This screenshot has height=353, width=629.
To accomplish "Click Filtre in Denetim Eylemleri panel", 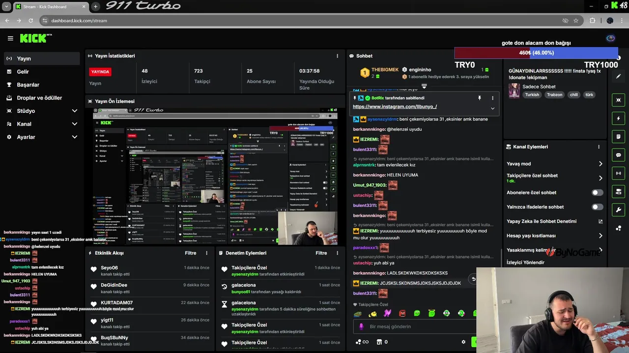I will tap(321, 253).
